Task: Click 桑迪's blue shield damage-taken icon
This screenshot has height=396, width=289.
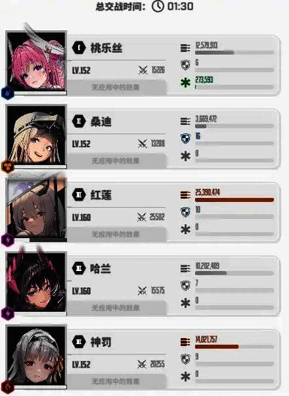Action: coord(185,139)
